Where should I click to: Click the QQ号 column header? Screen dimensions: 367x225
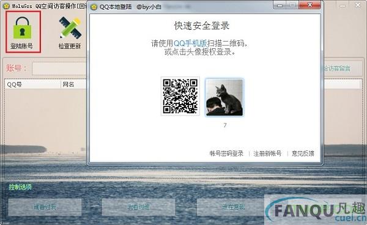click(32, 84)
